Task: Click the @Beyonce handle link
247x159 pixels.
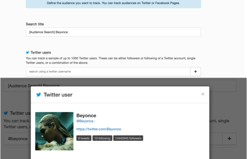Action: coord(85,121)
